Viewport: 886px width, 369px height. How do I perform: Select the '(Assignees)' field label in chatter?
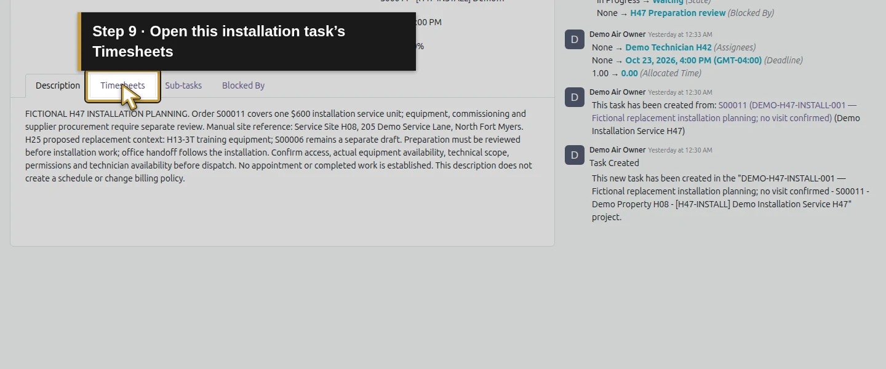[x=735, y=47]
